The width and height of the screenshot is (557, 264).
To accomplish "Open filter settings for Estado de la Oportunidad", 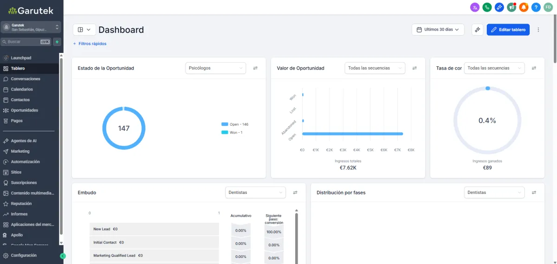I will [255, 68].
